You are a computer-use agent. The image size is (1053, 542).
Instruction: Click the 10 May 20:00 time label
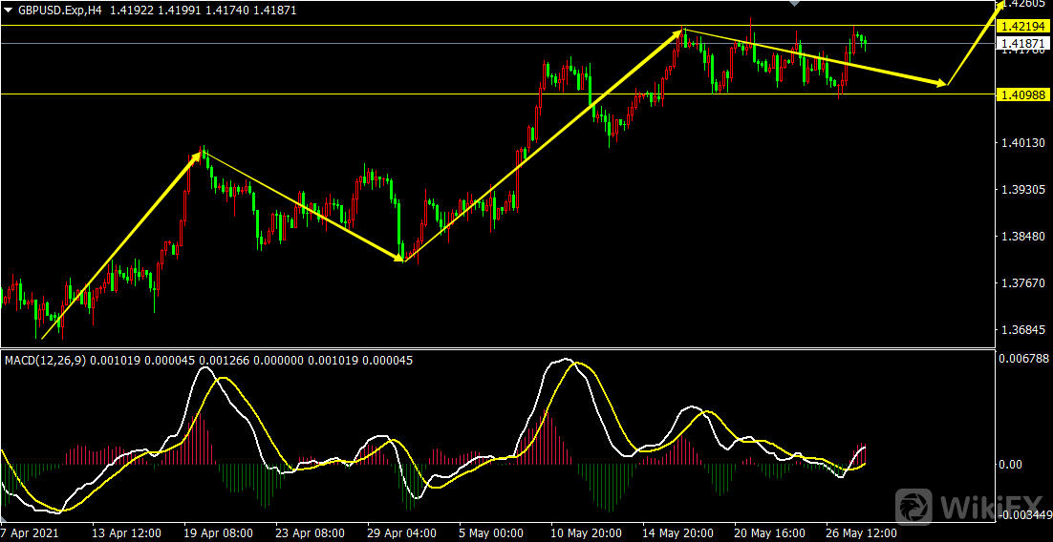pos(587,532)
